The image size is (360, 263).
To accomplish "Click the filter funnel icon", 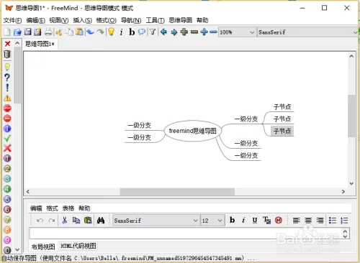I will tap(153, 32).
